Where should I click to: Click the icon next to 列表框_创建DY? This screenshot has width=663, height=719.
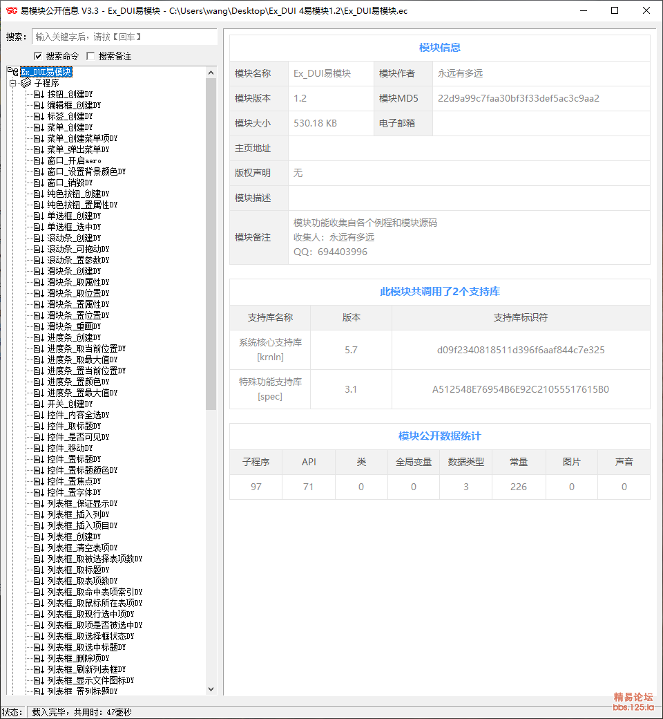pos(39,536)
